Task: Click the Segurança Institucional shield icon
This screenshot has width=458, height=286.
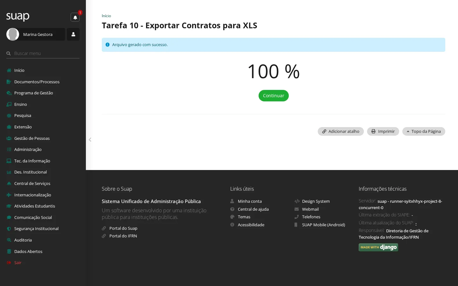Action: (9, 229)
